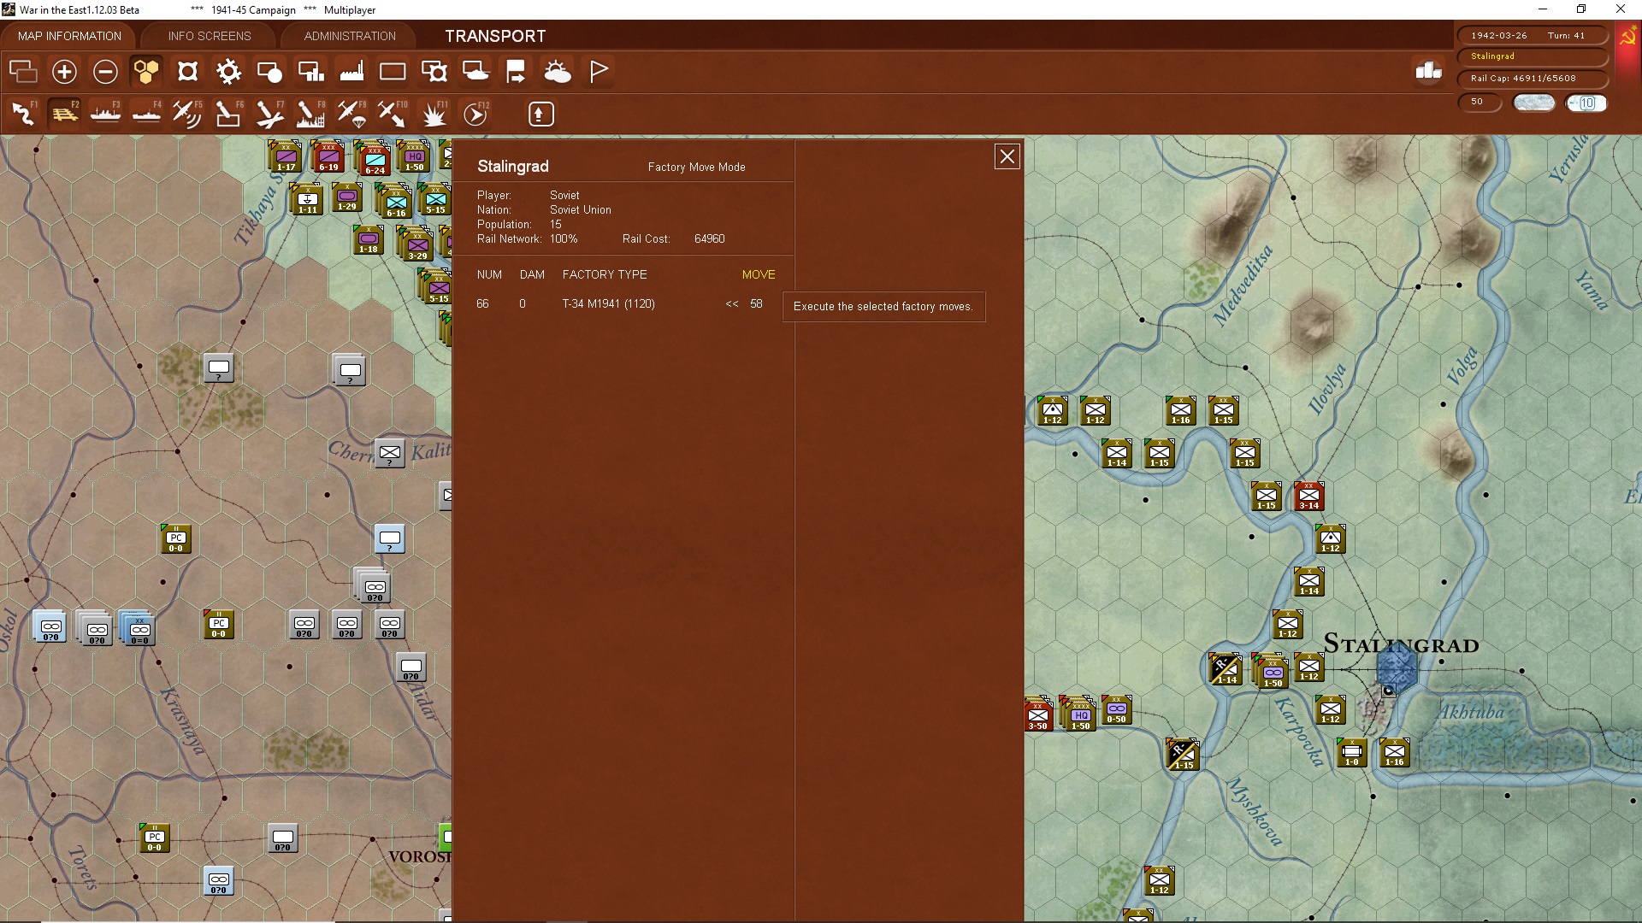The width and height of the screenshot is (1642, 923).
Task: Click the tank over rectangle icon
Action: point(475,72)
